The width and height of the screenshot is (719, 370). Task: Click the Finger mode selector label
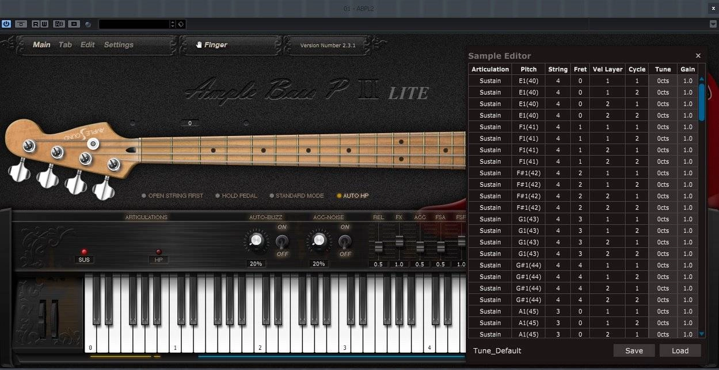[216, 45]
